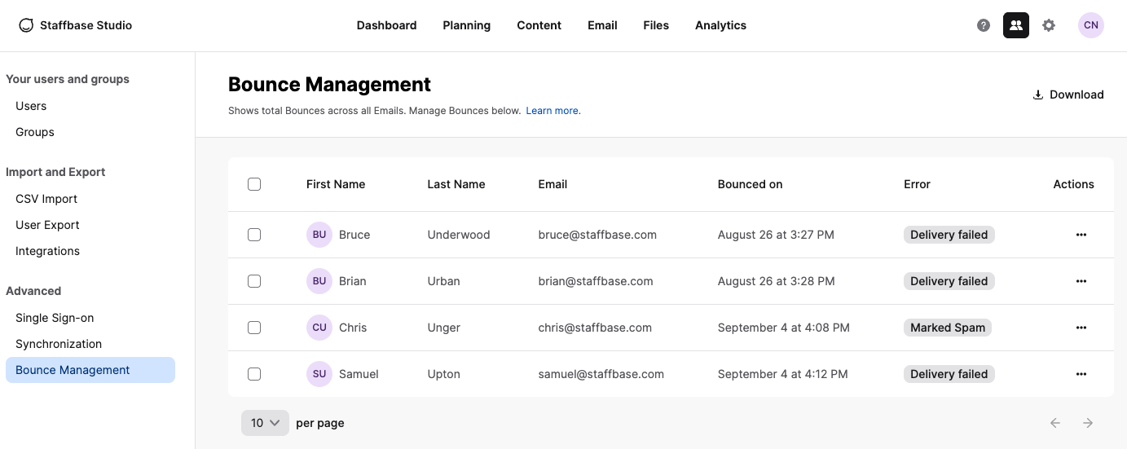Open the Email menu item
Screen dimensions: 1127x449
602,25
